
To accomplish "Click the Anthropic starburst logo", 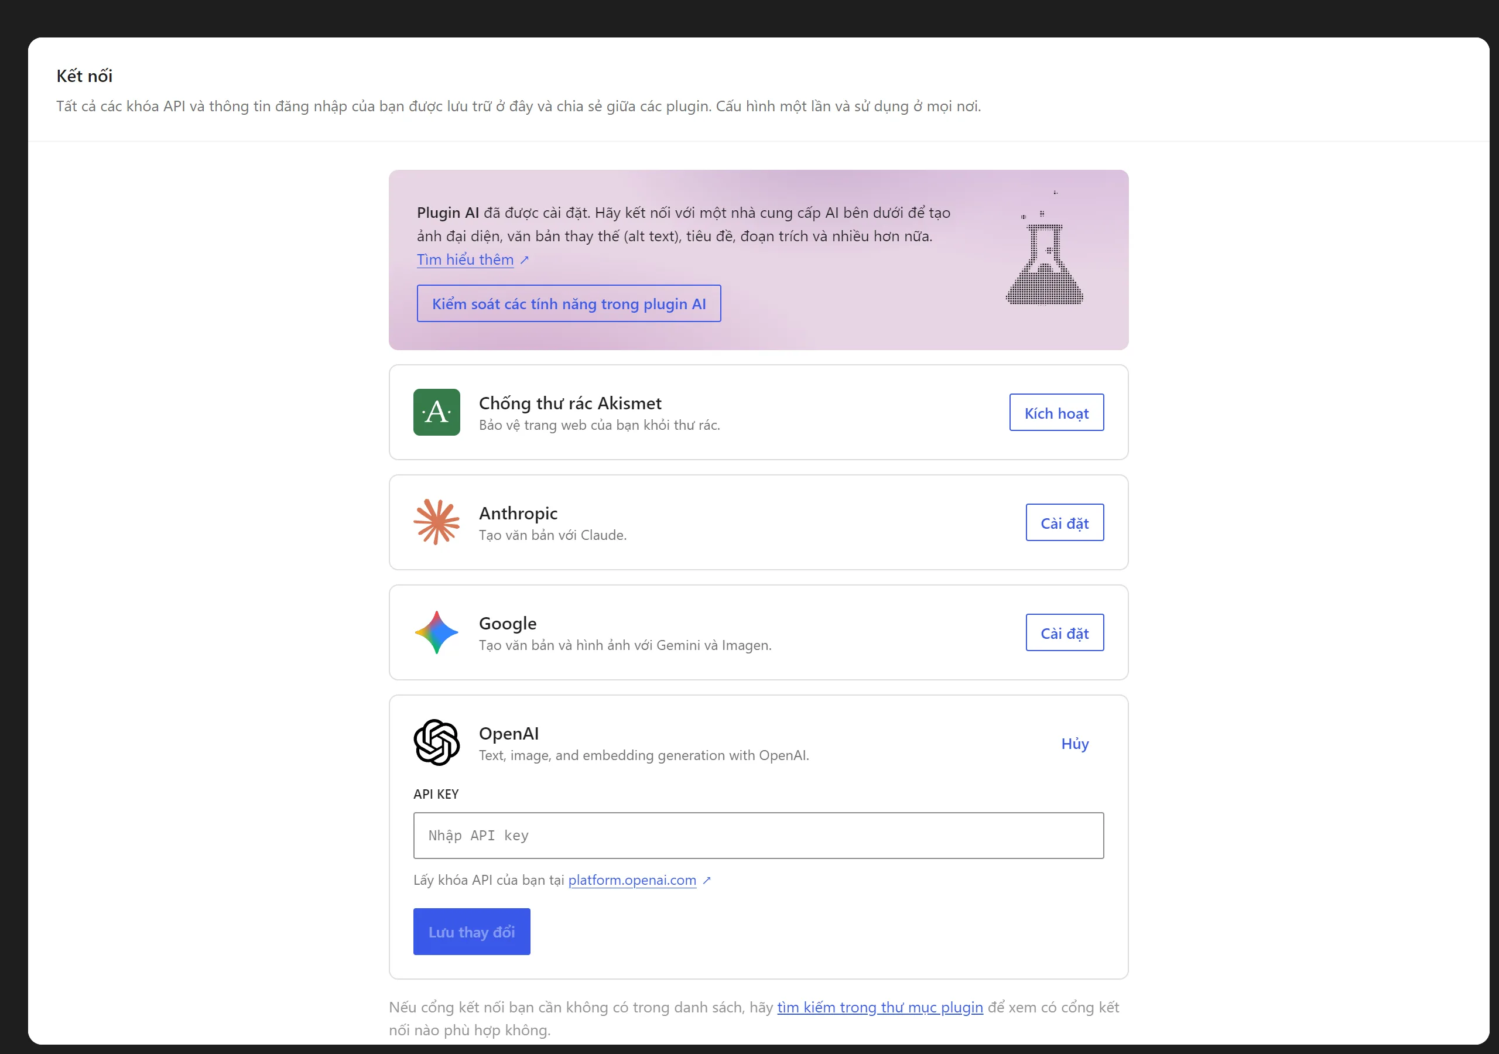I will [x=436, y=522].
